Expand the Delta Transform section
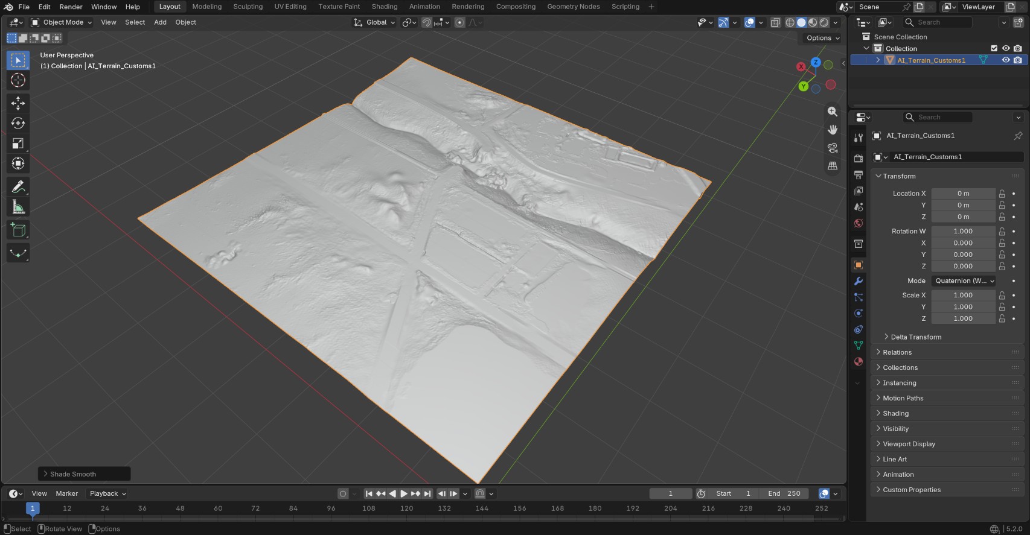The image size is (1030, 535). pyautogui.click(x=916, y=337)
